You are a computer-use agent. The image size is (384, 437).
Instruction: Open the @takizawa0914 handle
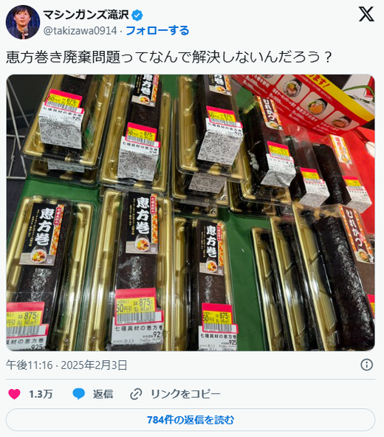[x=80, y=31]
